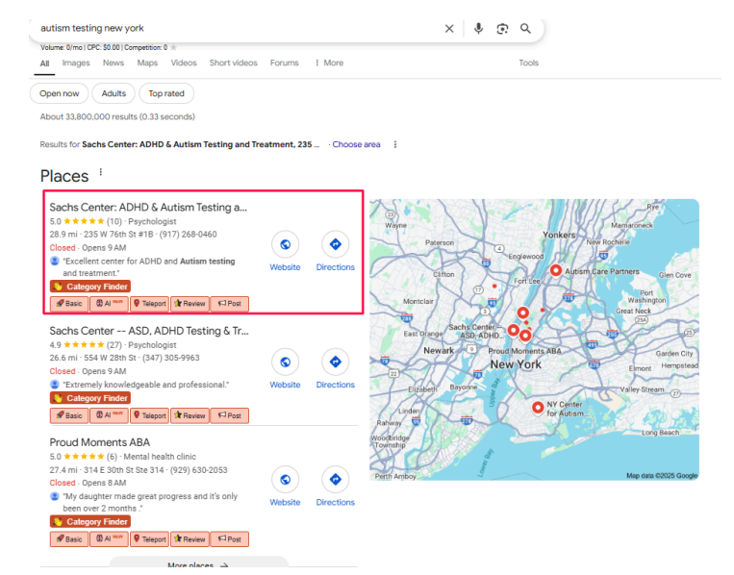Get Directions icon for Proud Moments ABA
This screenshot has height=575, width=734.
(335, 480)
